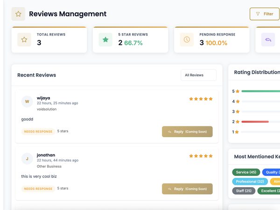The height and width of the screenshot is (210, 280).
Task: Click Needs Response badge on jonathan's review
Action: click(38, 189)
